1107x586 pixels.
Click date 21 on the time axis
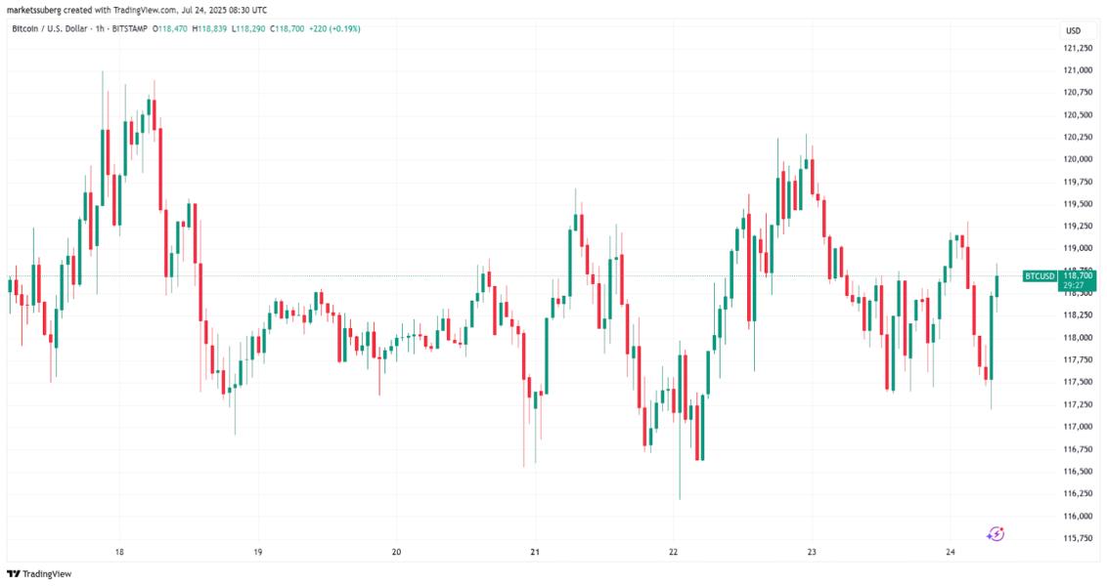pos(535,552)
